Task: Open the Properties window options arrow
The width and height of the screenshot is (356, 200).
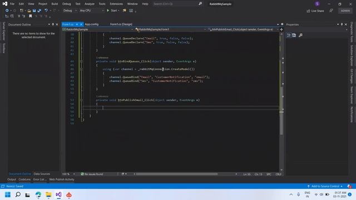Action: [x=338, y=24]
